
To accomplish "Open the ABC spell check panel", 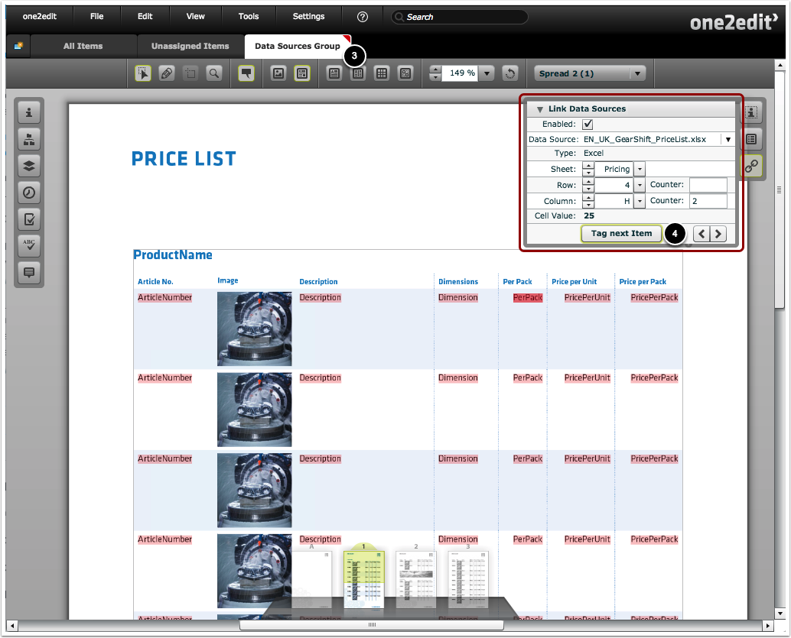I will click(29, 245).
